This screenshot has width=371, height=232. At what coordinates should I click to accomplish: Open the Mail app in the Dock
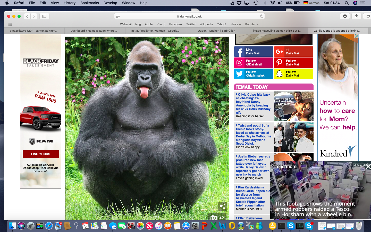58,226
